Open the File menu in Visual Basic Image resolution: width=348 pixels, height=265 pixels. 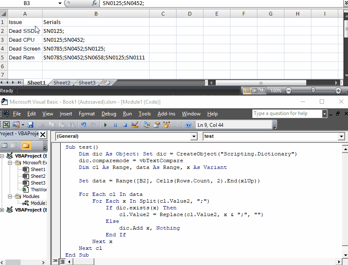[17, 114]
